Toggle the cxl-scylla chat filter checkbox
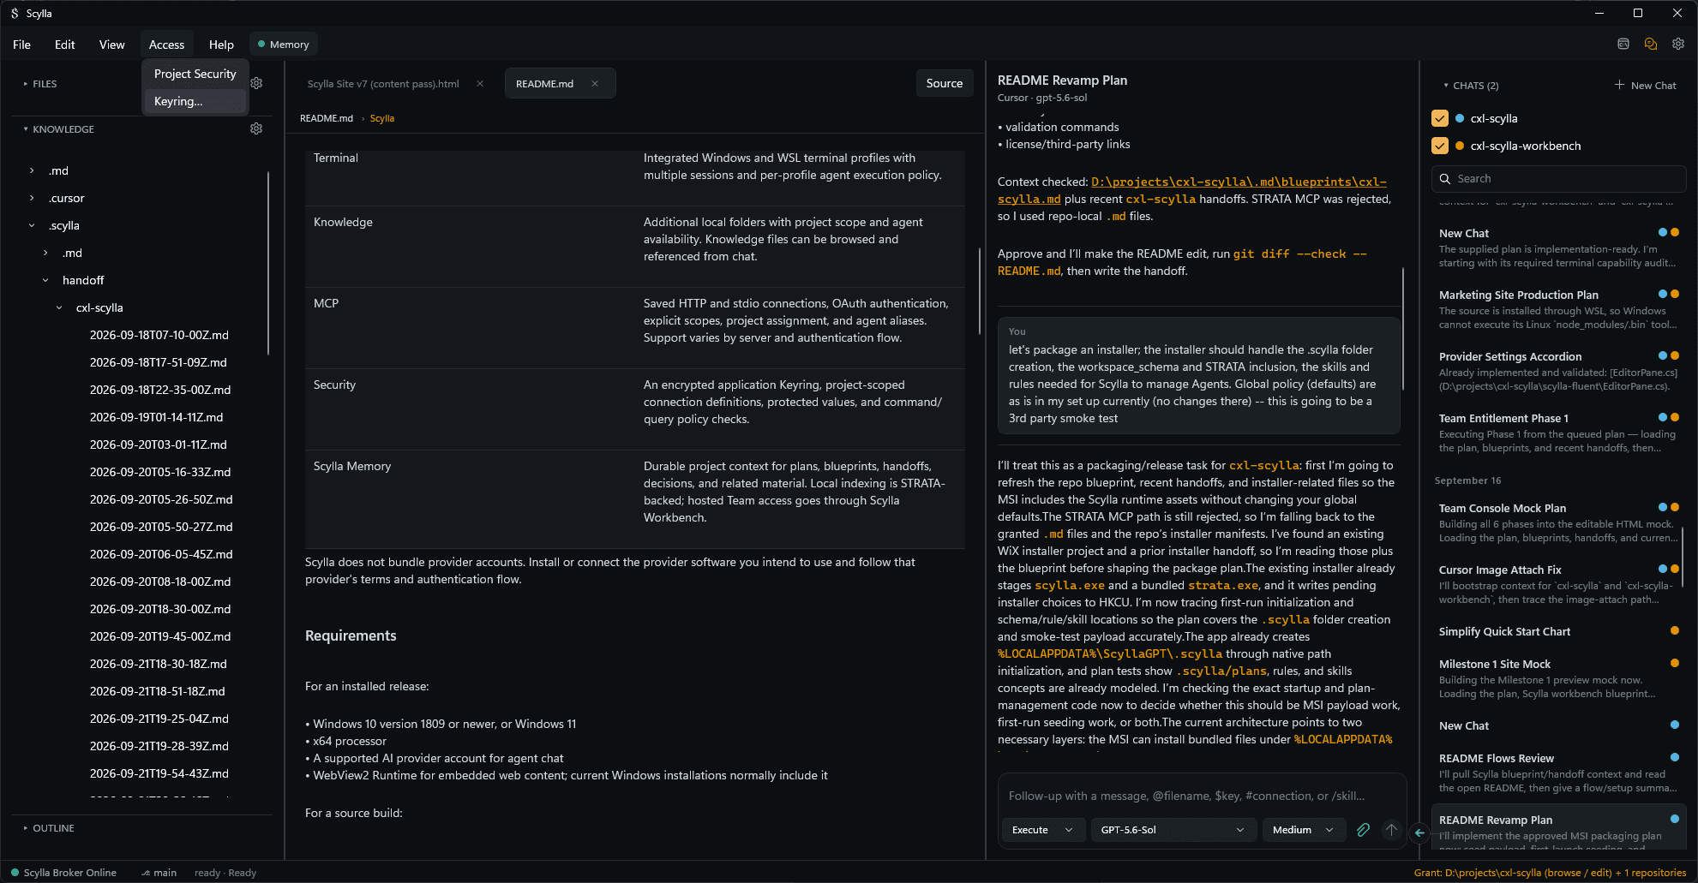 click(1440, 118)
